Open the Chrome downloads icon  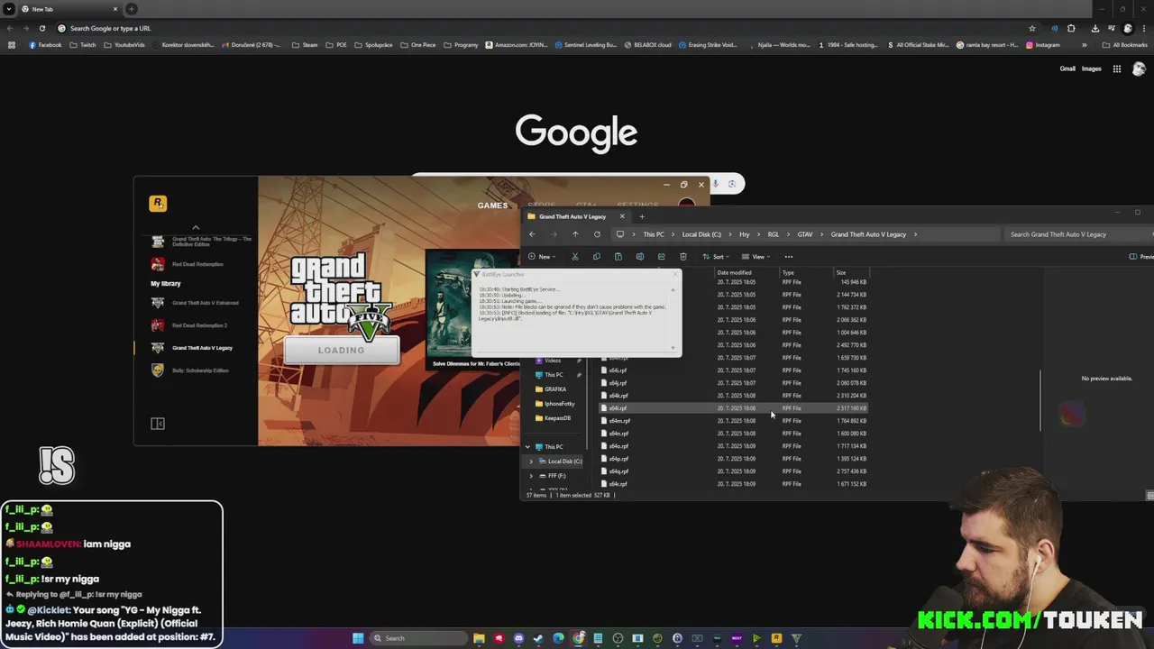click(x=1094, y=28)
